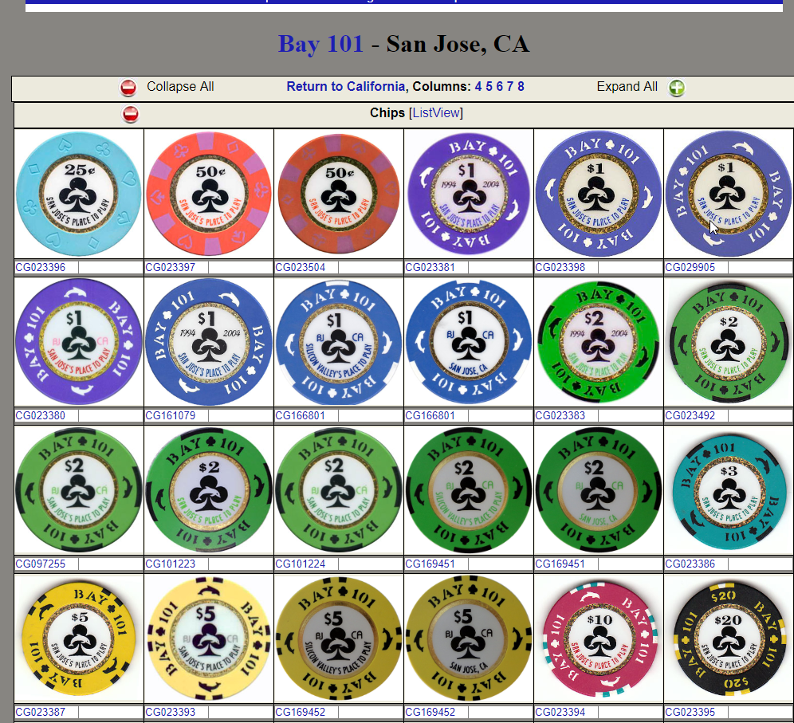Click the red Collapse All minus icon

pyautogui.click(x=128, y=88)
